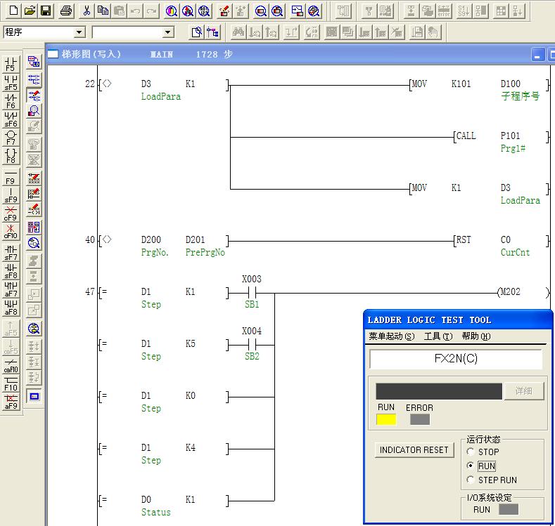
Task: Click the find device binoculars icon
Action: (x=238, y=32)
